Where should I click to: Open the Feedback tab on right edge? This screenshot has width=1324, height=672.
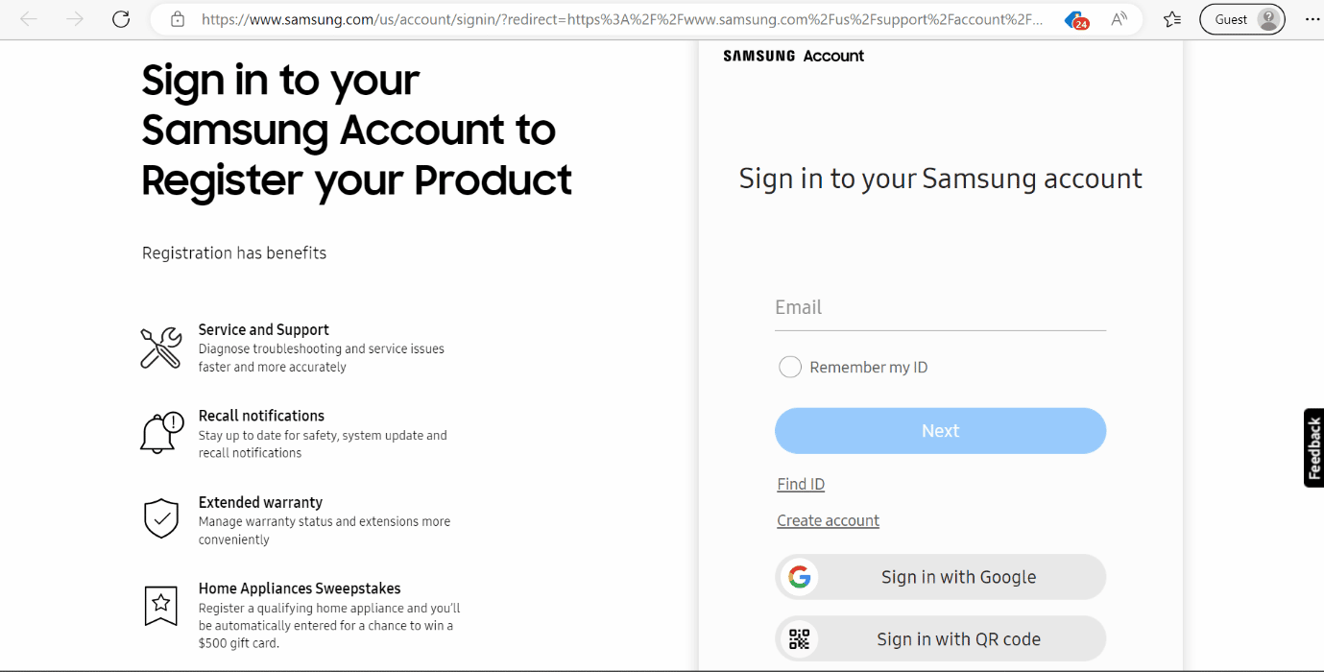[x=1313, y=447]
